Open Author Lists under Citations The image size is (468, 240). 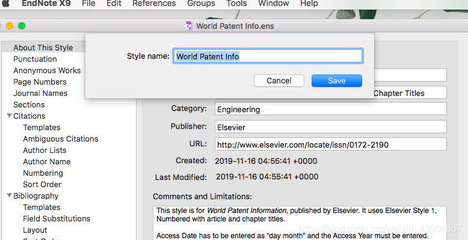[x=45, y=150]
